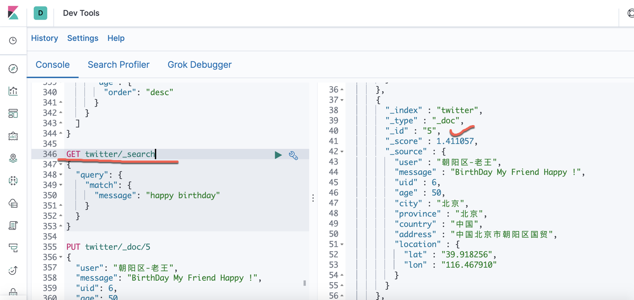
Task: Send the twitter search request with the play button
Action: tap(278, 154)
